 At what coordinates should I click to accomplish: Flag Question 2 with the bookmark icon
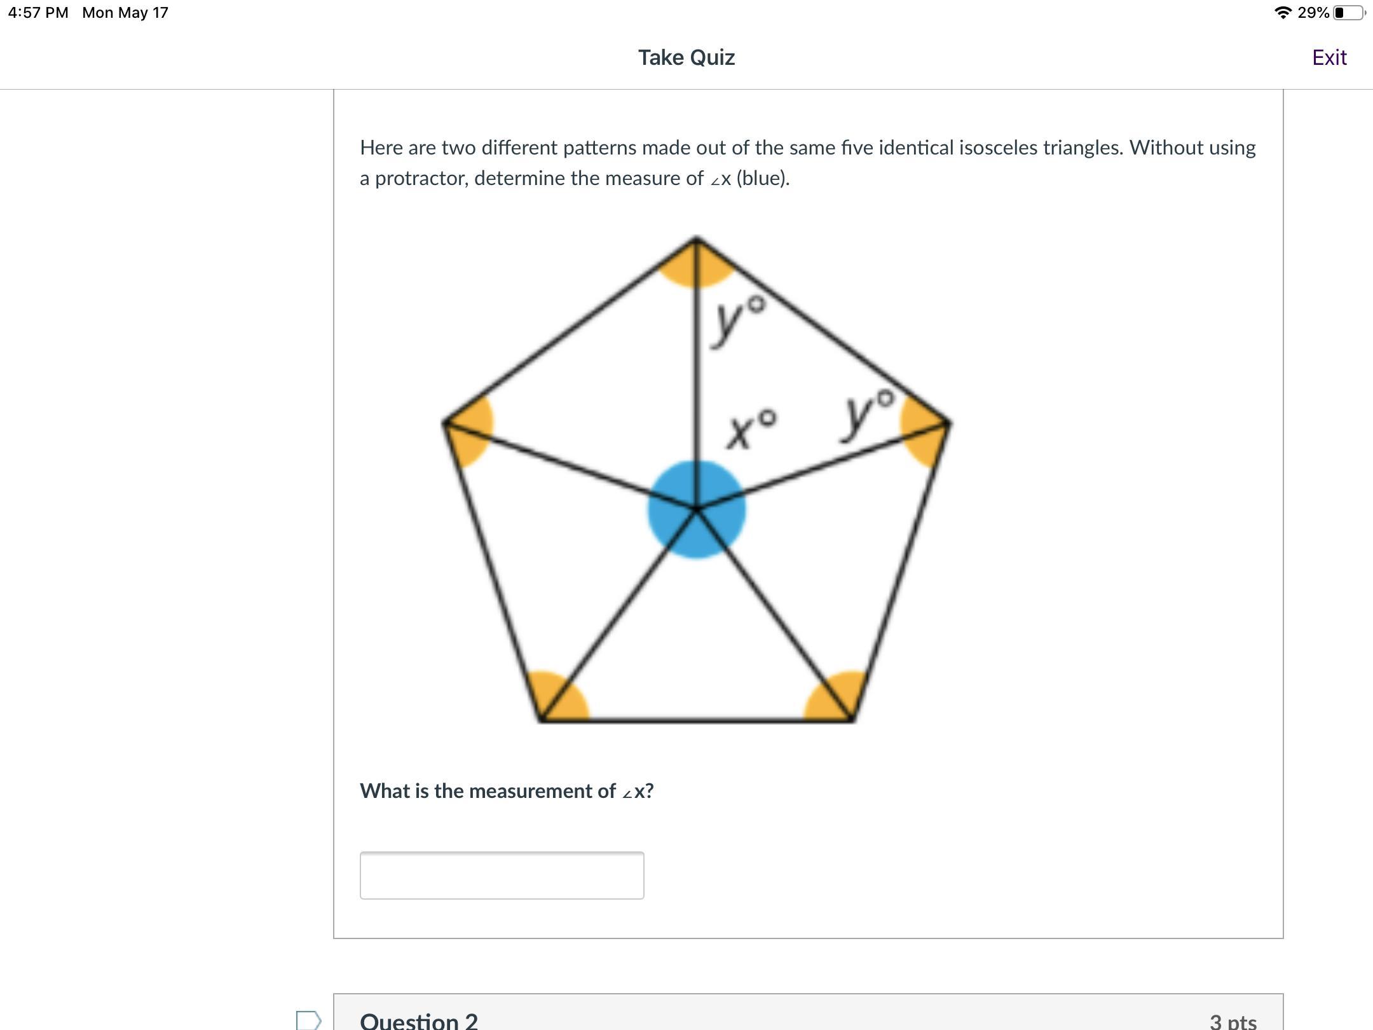pos(309,1020)
